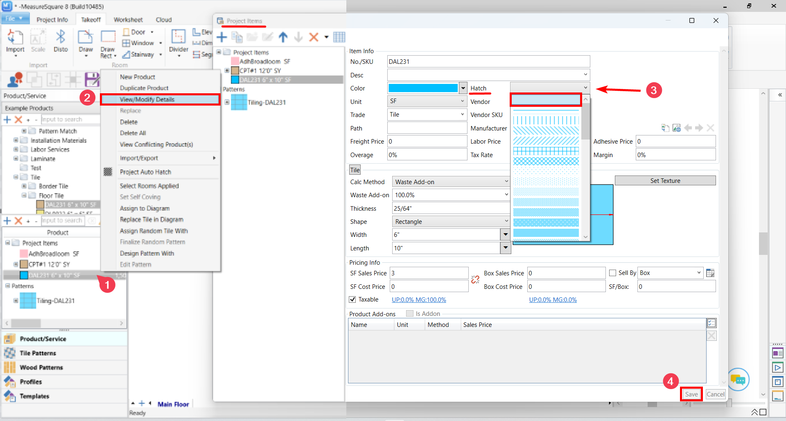Click red X above Example Products tree
Screen dimensions: 786x421
pos(18,119)
